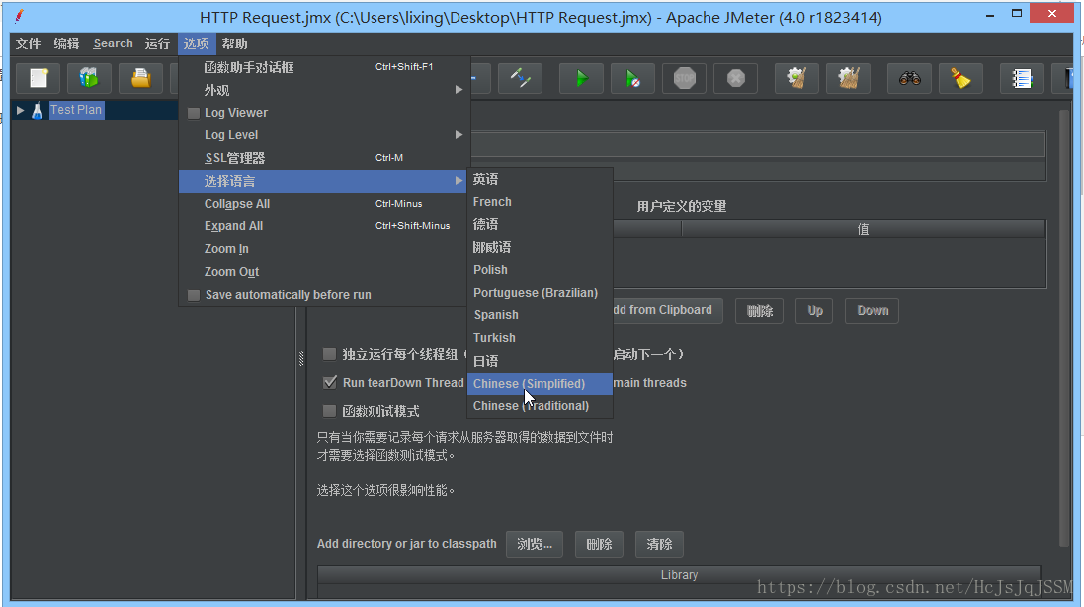Screen dimensions: 1084x607
Task: Click the 清除 button
Action: (x=659, y=544)
